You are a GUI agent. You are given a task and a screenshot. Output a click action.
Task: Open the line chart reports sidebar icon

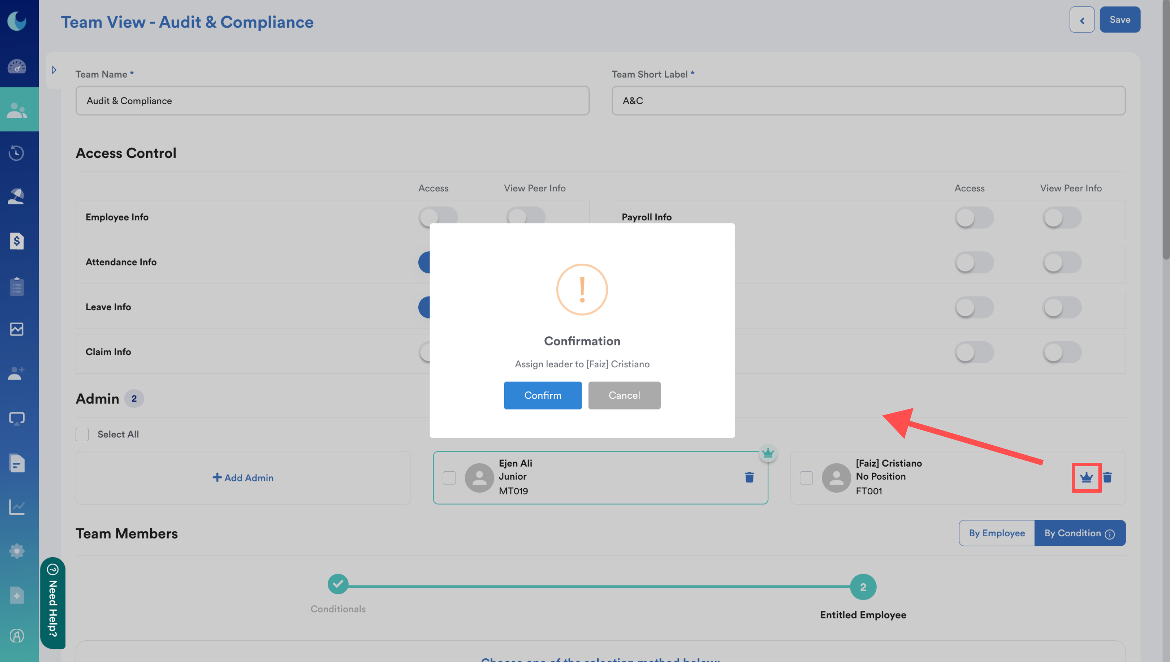(x=17, y=506)
